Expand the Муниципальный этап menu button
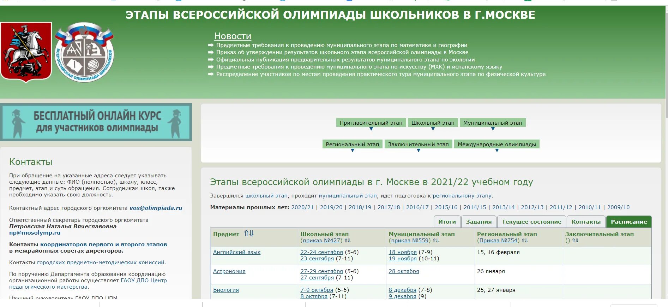 click(493, 123)
